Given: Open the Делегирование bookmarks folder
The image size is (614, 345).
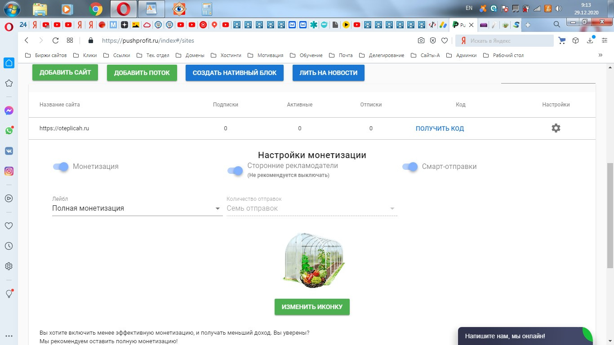Looking at the screenshot, I should tap(381, 55).
